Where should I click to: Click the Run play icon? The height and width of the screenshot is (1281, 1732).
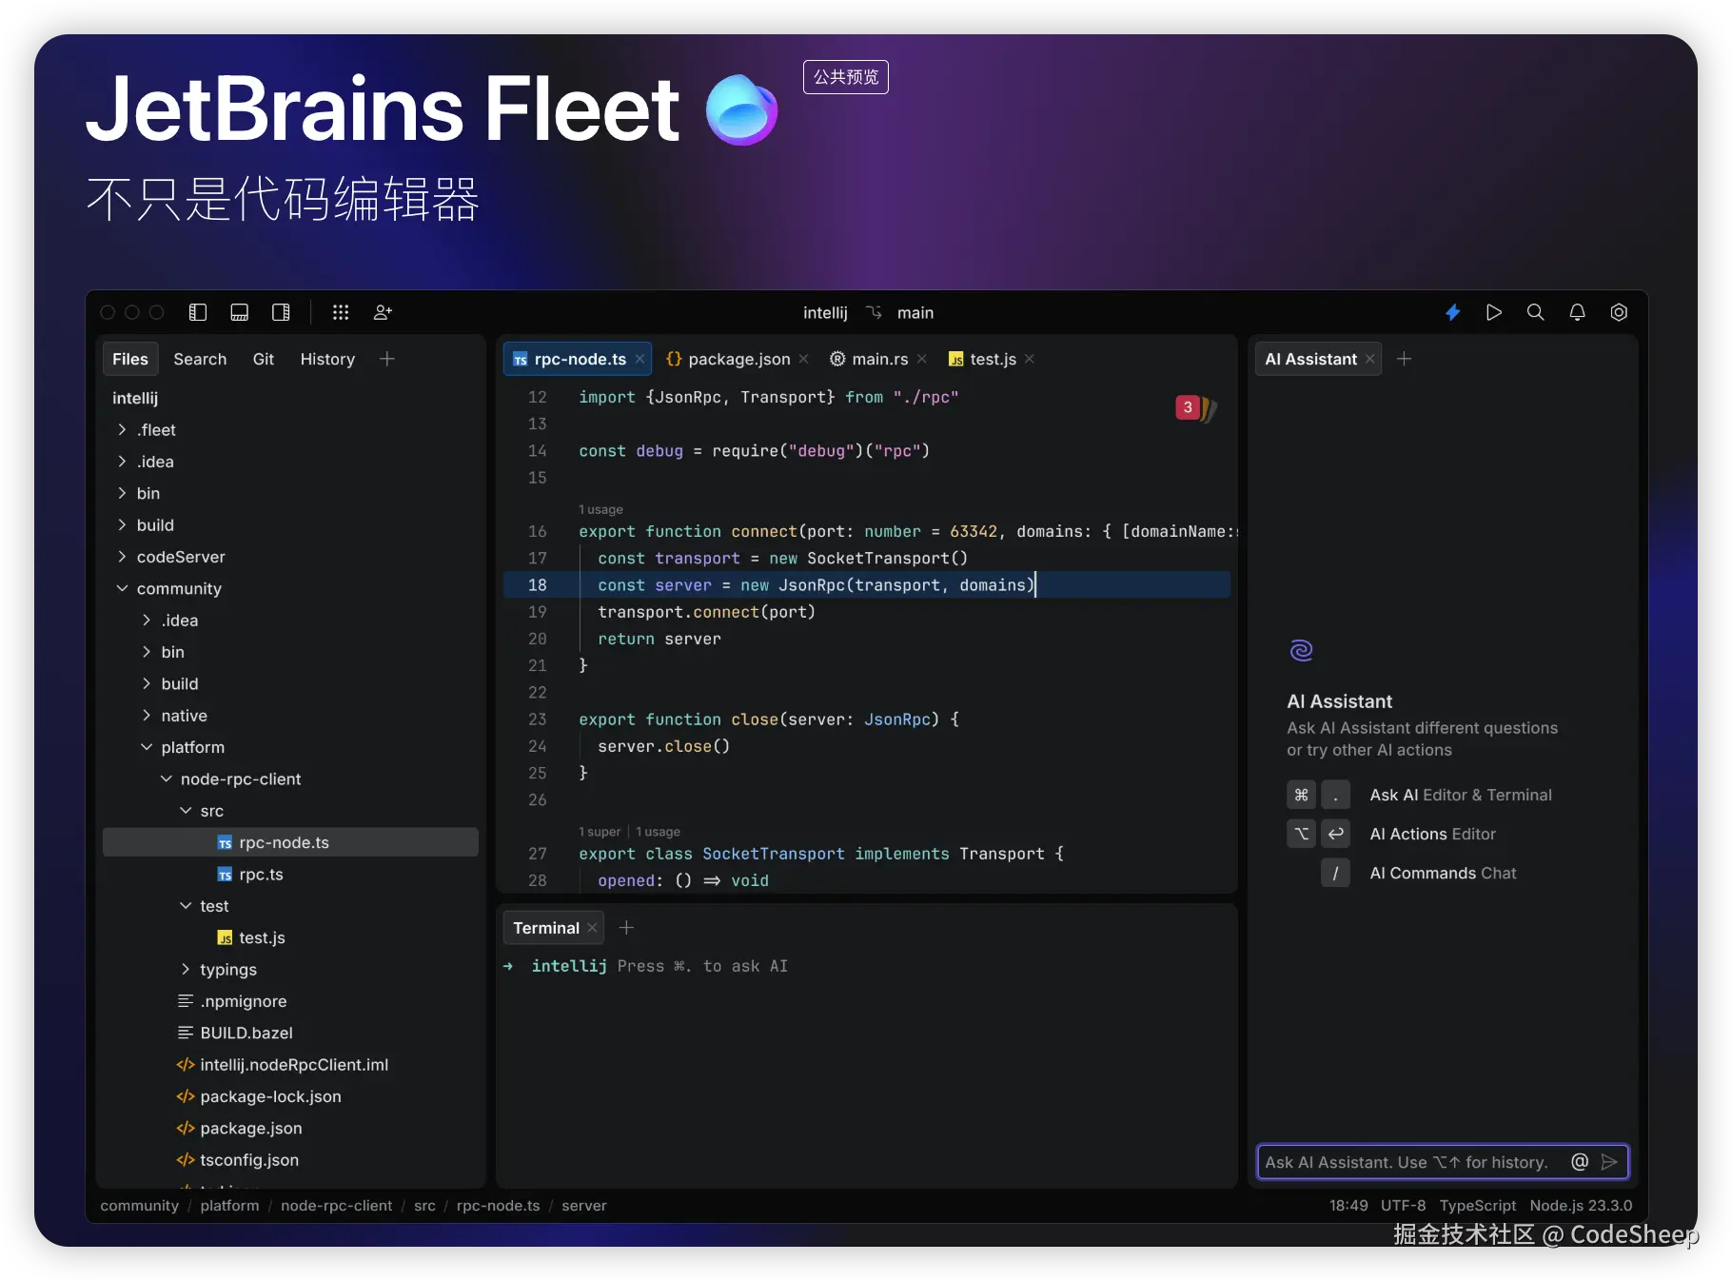coord(1493,312)
